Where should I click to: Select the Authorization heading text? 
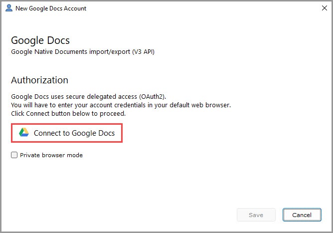pyautogui.click(x=40, y=80)
